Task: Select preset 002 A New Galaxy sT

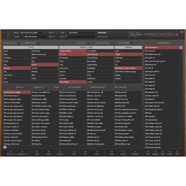Action: click(x=17, y=96)
